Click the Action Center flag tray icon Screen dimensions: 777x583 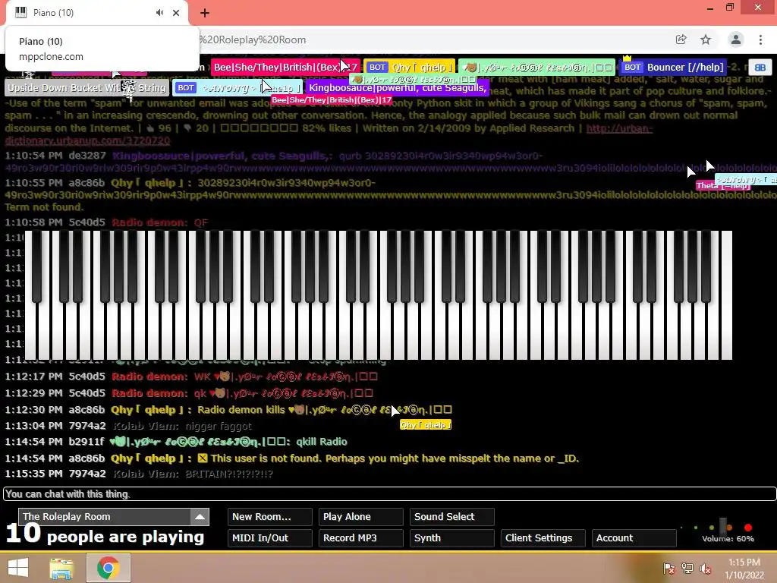coord(668,568)
